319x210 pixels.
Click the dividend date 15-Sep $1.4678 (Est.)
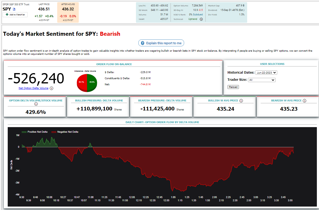point(233,10)
